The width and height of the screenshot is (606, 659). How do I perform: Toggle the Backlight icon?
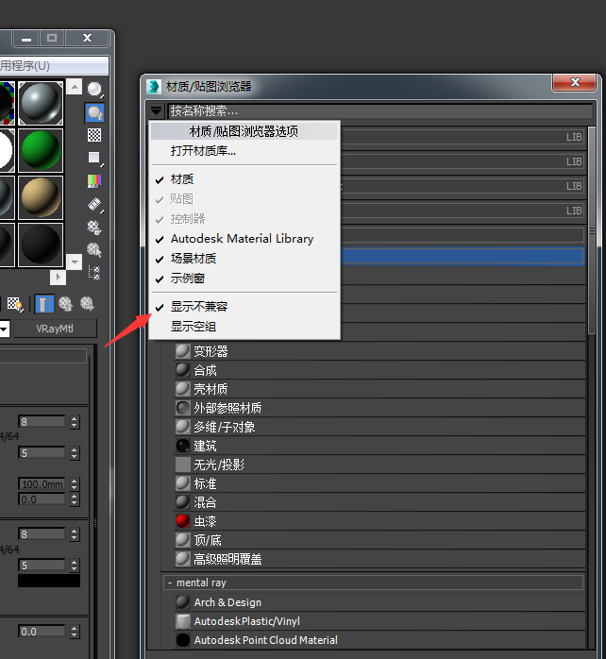[x=94, y=112]
